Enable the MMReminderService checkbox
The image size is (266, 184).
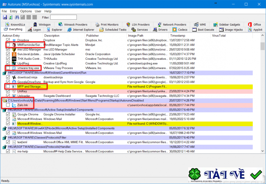pos(8,45)
